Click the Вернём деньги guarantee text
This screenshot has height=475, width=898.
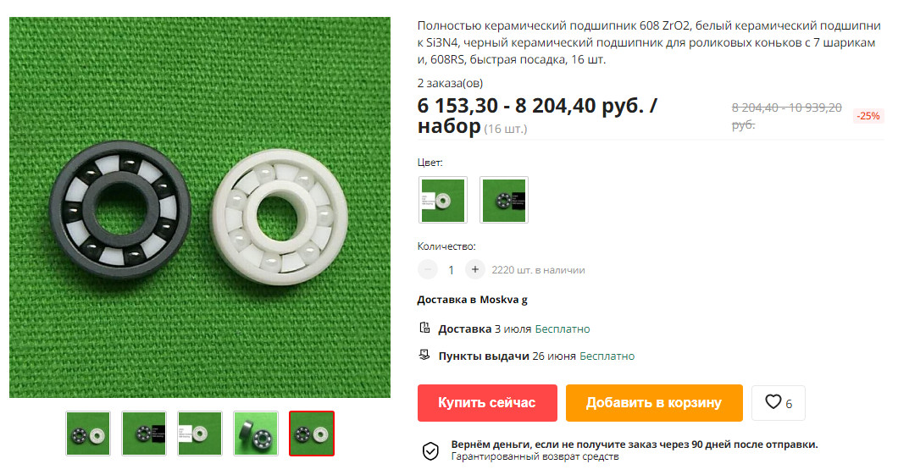[x=635, y=445]
